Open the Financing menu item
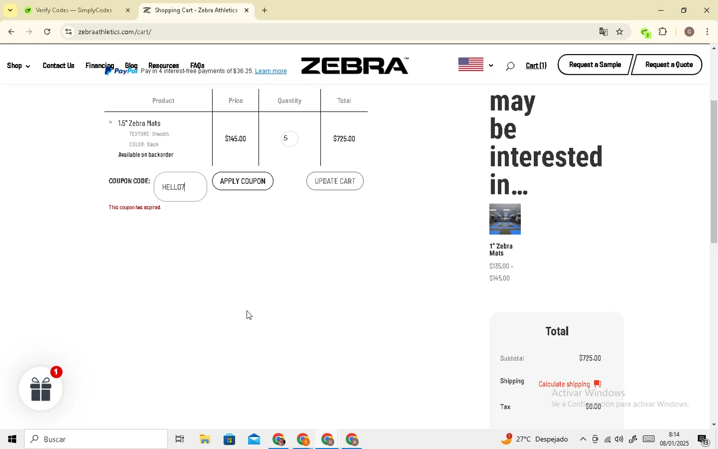Viewport: 718px width, 449px height. coord(100,66)
